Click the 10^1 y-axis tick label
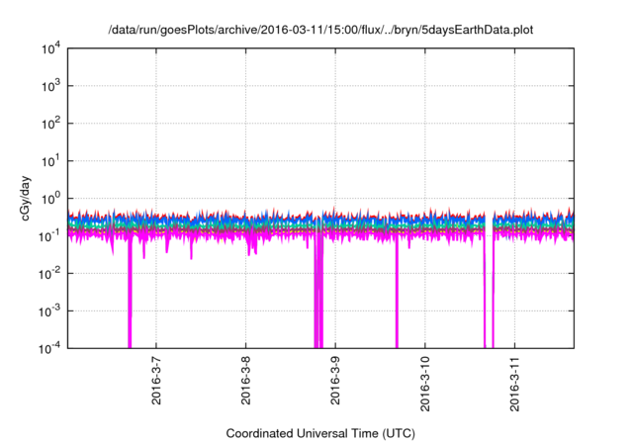Image resolution: width=633 pixels, height=443 pixels. pos(51,161)
